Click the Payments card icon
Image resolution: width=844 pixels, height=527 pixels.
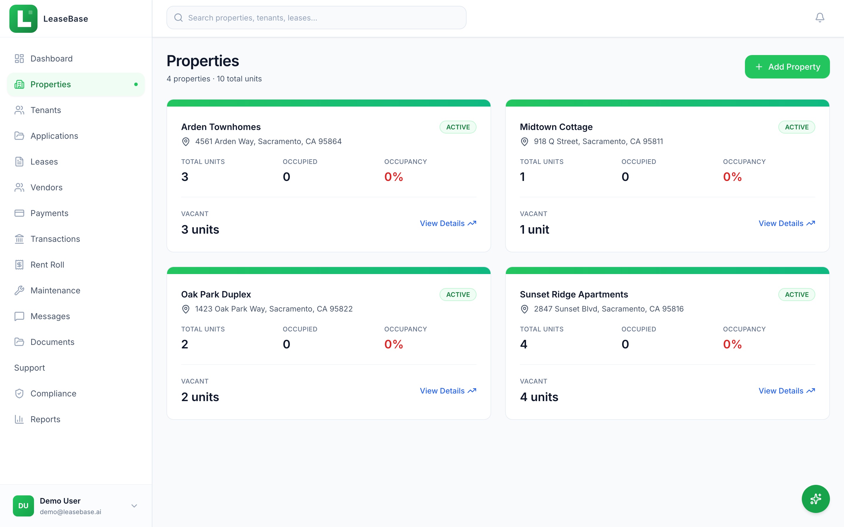[x=19, y=213]
